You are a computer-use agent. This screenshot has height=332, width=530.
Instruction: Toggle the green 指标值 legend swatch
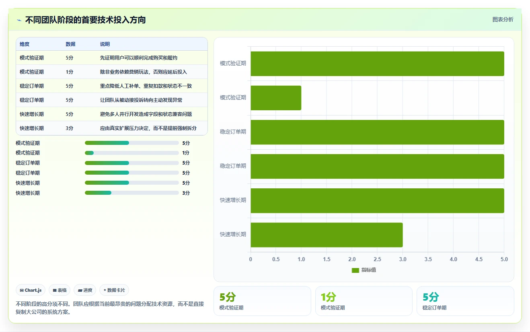pos(355,270)
